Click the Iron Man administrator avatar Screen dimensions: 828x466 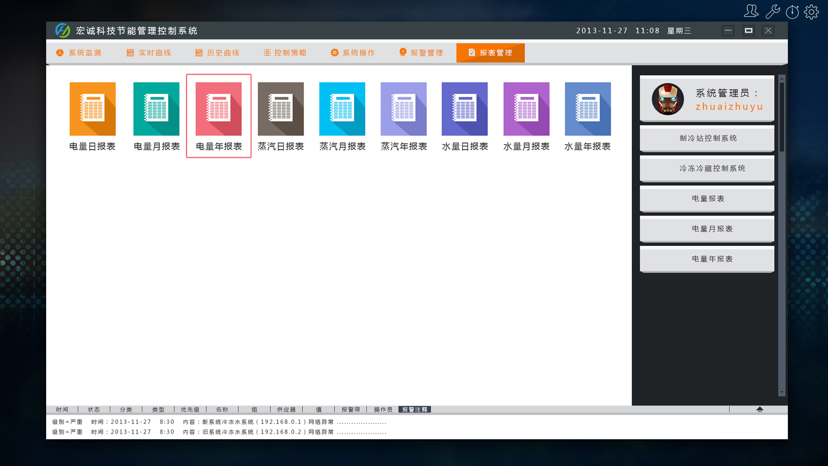tap(668, 99)
